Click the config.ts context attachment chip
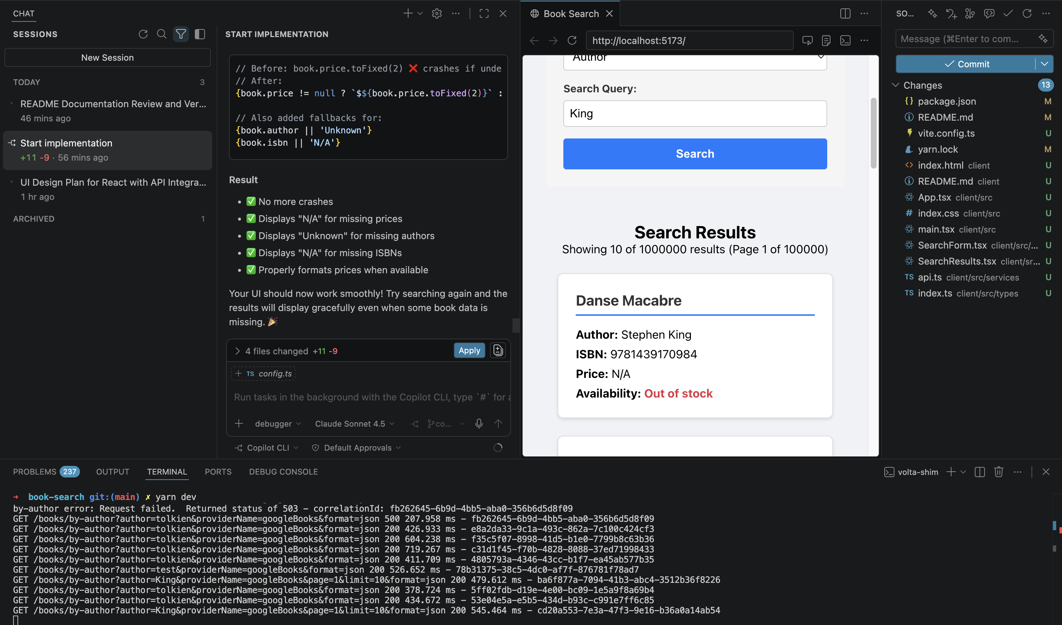This screenshot has width=1062, height=625. [263, 374]
